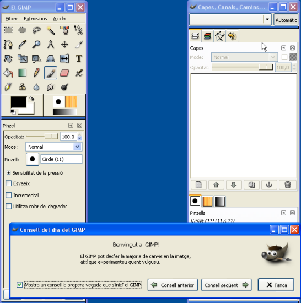Image resolution: width=301 pixels, height=303 pixels.
Task: Open the Fitxer menu
Action: click(12, 19)
